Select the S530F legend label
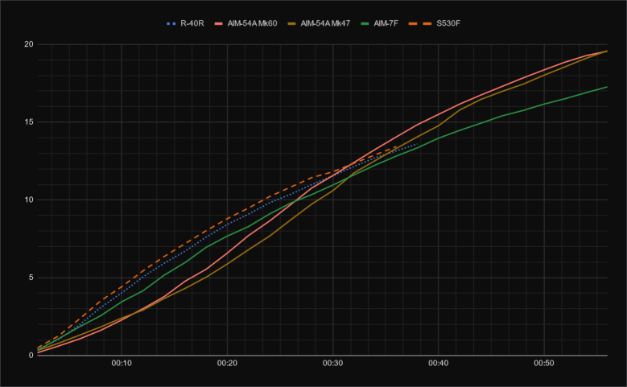The height and width of the screenshot is (387, 627). click(x=447, y=23)
